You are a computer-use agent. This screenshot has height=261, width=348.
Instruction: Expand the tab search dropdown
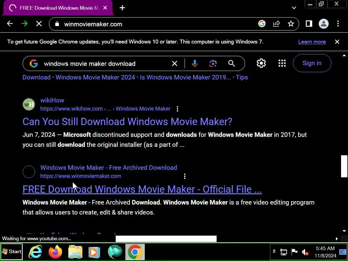(x=294, y=8)
